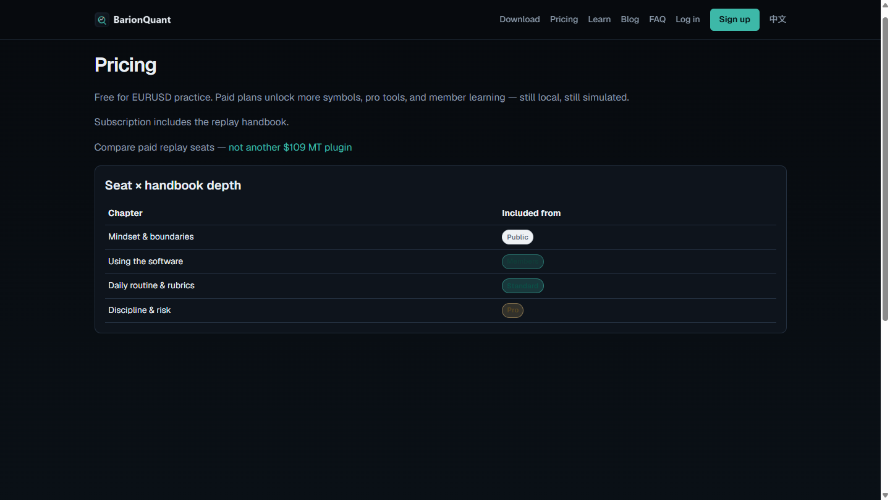Click the 'Free for EURUSD practice' paragraph
Viewport: 890px width, 500px height.
coord(362,98)
